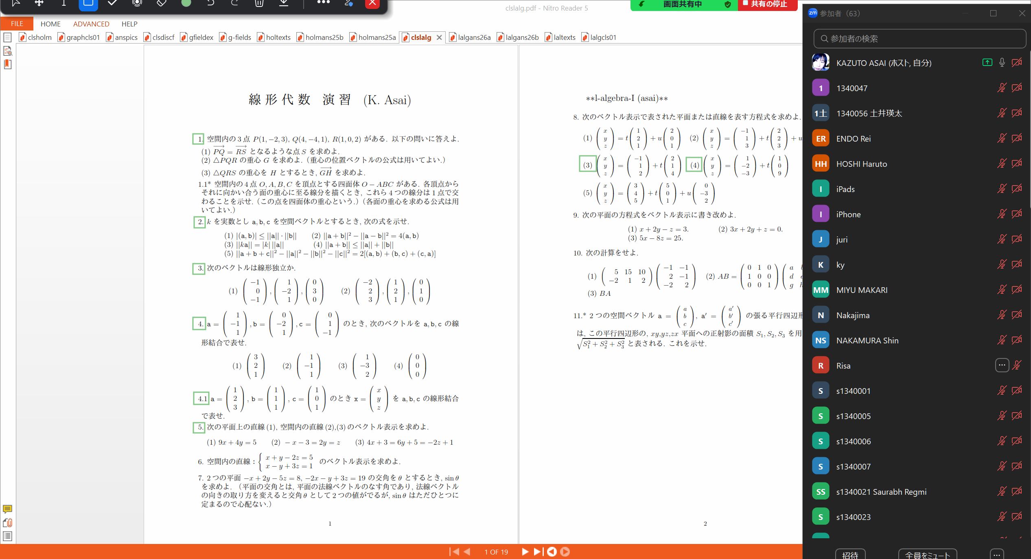Go forward to the next view
Screen dimensions: 1031x559
[565, 552]
